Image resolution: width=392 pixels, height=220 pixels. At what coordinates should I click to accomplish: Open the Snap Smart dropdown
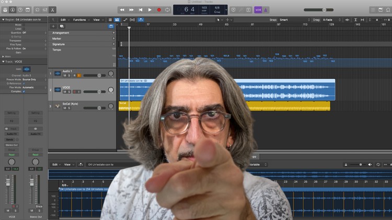(294, 20)
